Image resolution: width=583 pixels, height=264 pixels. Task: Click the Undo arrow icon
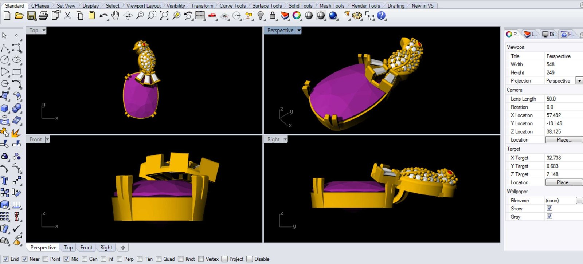tap(103, 16)
